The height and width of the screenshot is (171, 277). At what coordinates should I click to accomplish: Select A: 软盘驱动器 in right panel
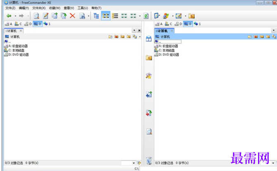pyautogui.click(x=166, y=46)
